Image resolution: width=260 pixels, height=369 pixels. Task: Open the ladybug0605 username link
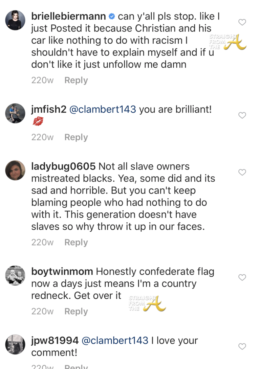coord(64,166)
